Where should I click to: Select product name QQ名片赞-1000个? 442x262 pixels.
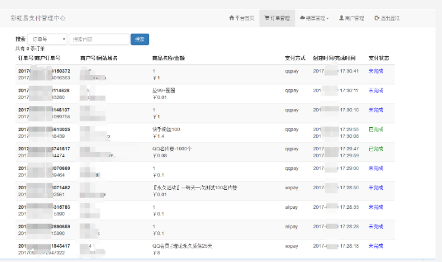click(172, 148)
